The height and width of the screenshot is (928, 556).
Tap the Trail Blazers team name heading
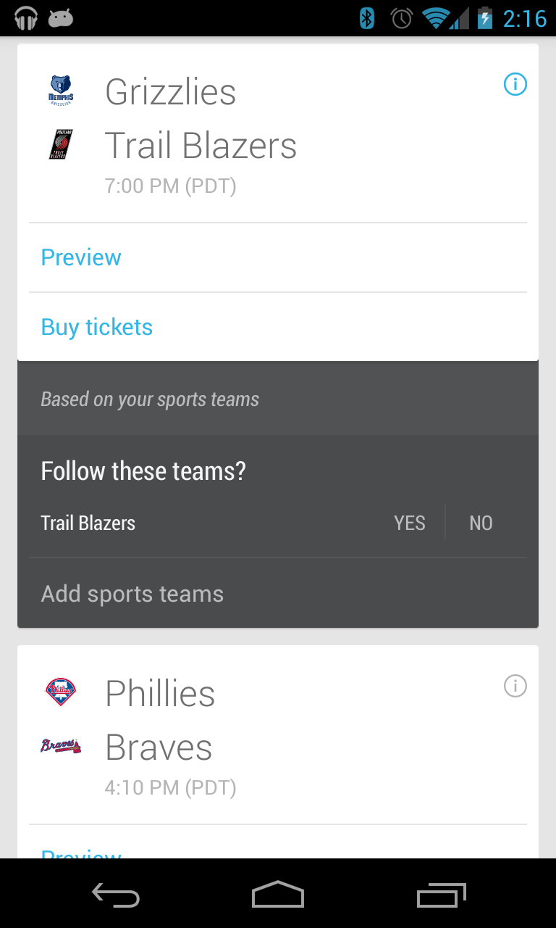[201, 145]
